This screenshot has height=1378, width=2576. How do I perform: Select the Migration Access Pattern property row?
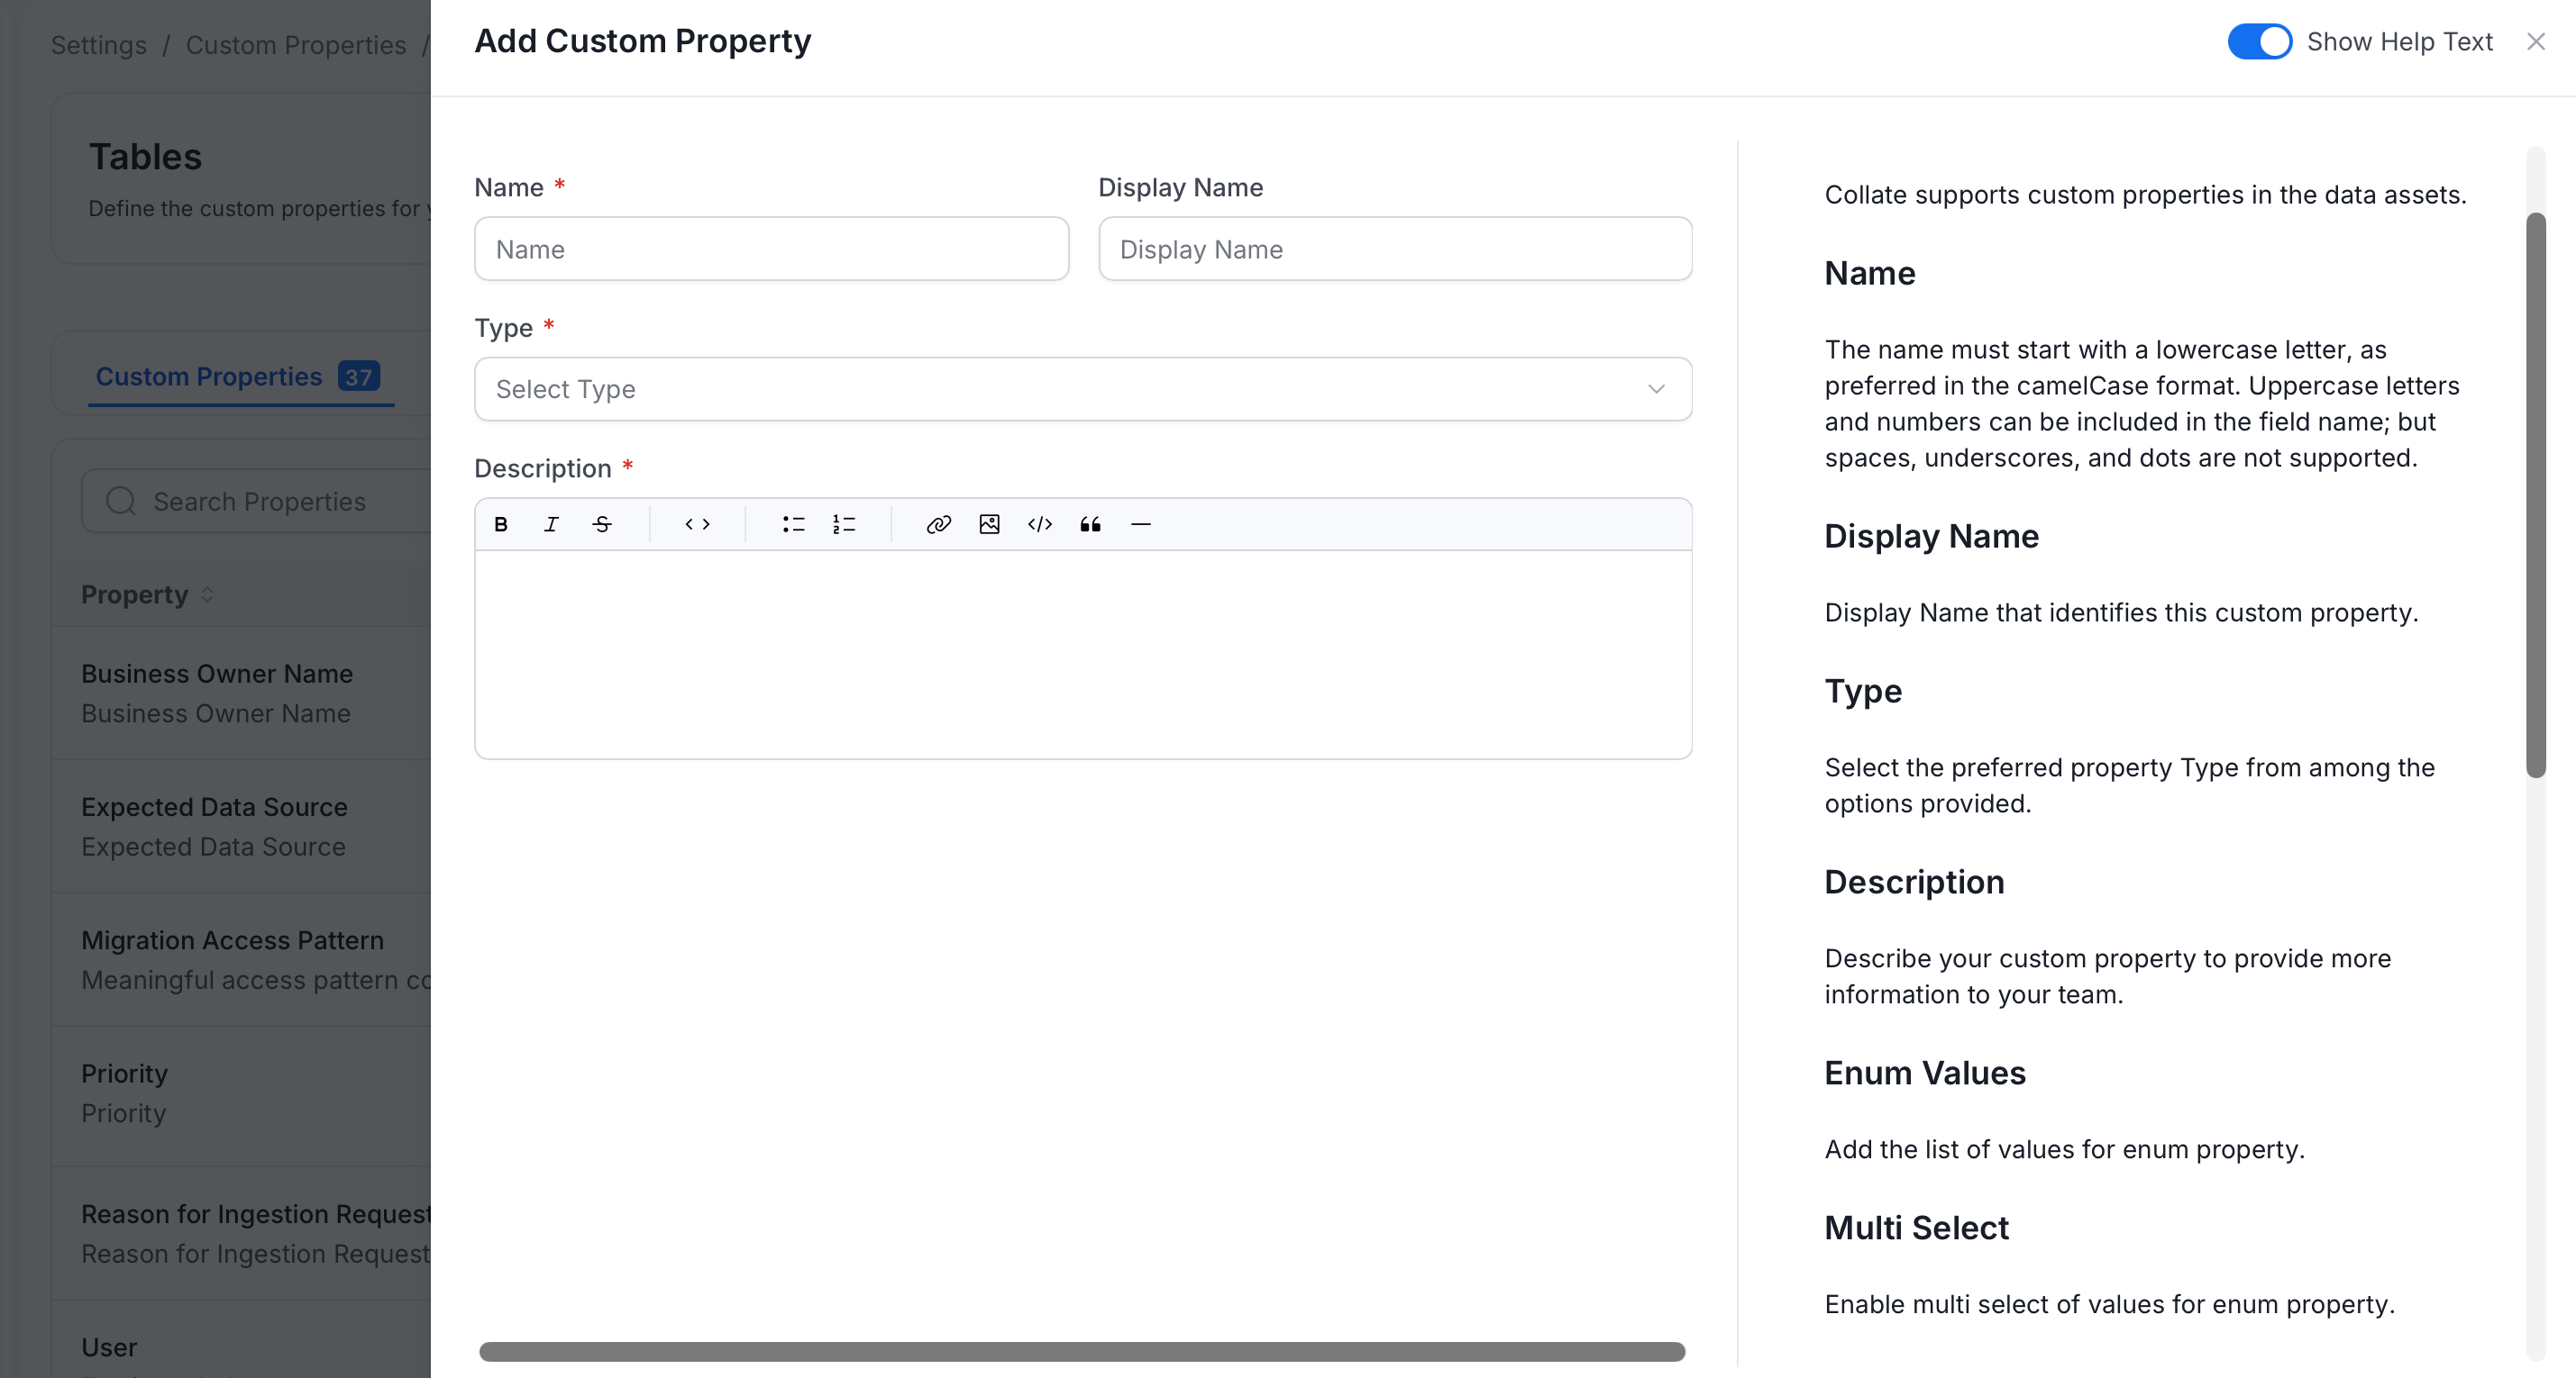pos(242,960)
